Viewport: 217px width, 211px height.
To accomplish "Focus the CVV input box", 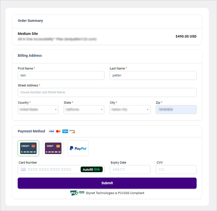I will (x=176, y=169).
